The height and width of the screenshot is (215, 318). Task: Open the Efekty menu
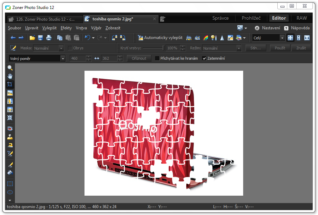66,28
